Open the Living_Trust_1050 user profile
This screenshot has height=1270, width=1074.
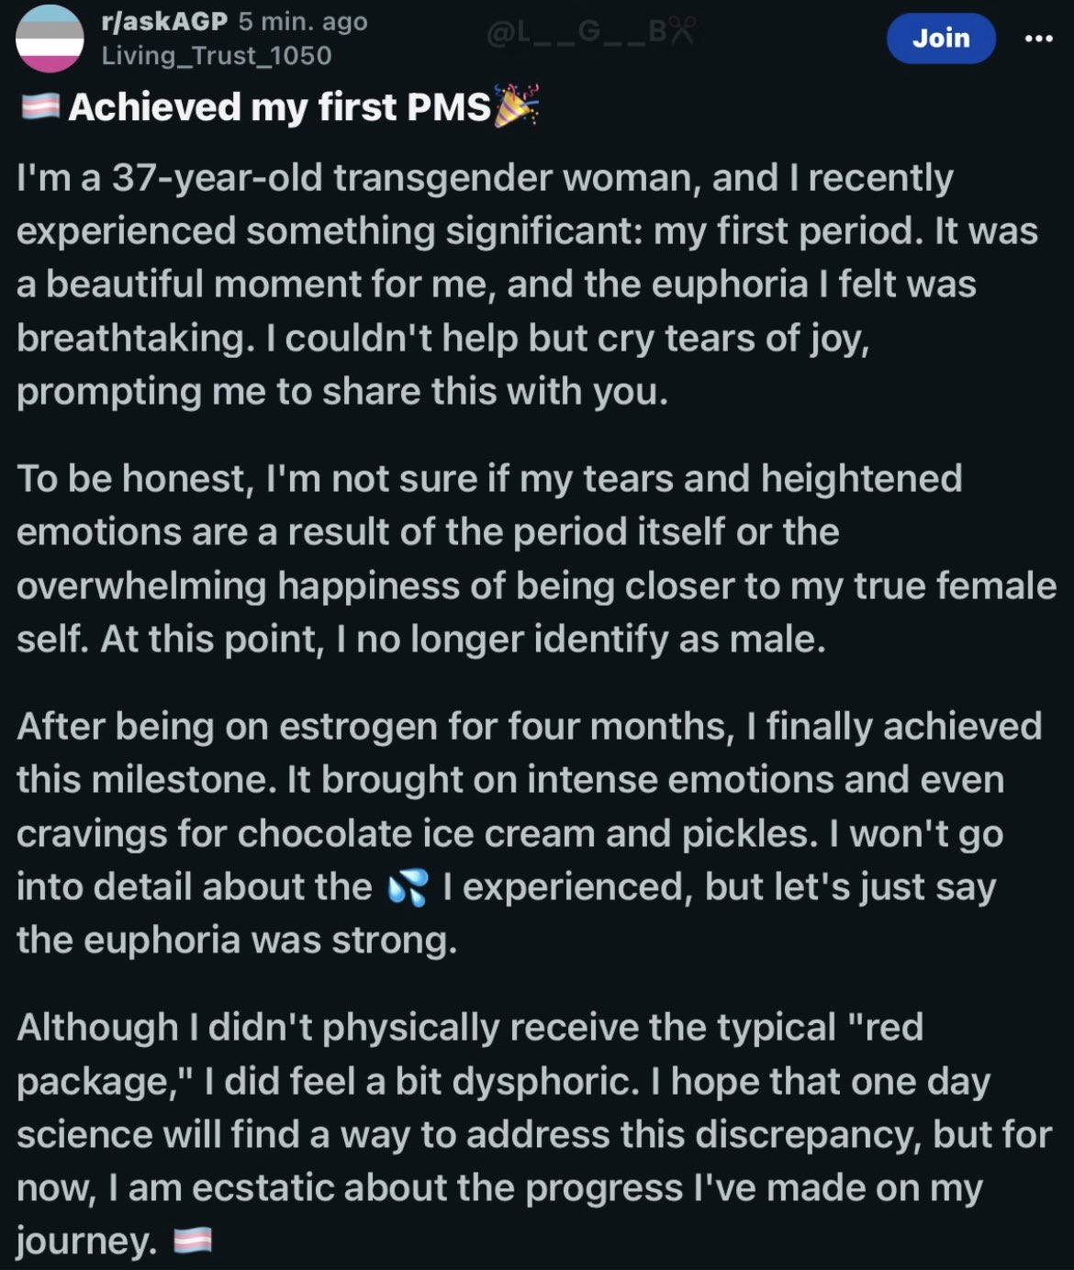[217, 56]
